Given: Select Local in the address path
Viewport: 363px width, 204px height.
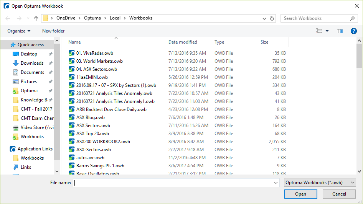Looking at the screenshot, I should point(115,18).
